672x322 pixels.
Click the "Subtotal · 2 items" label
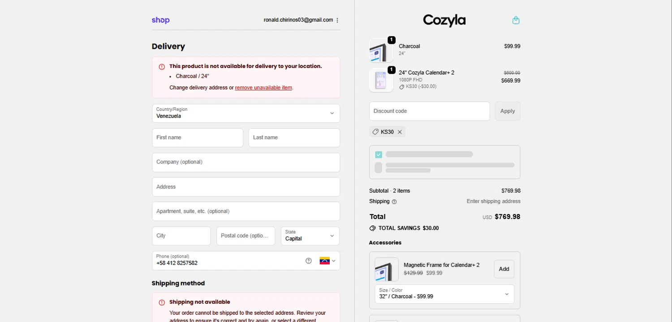390,191
